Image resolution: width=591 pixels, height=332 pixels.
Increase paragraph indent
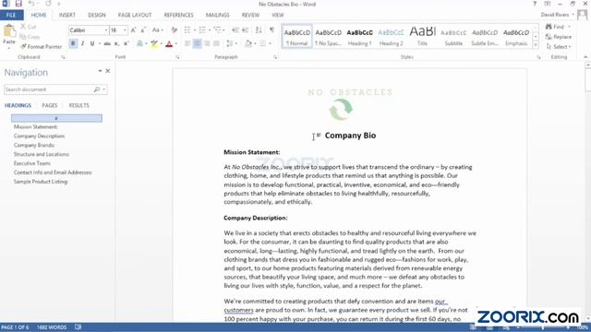point(245,30)
